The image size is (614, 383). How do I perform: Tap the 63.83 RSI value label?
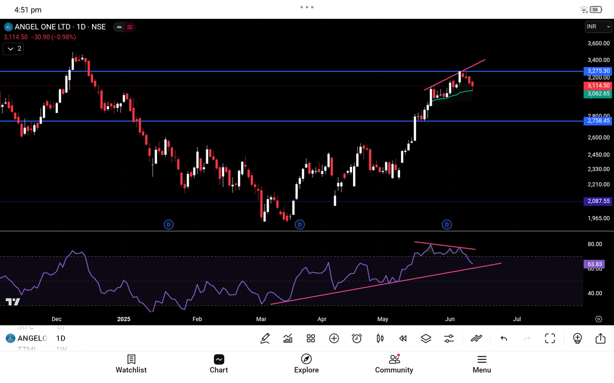coord(594,264)
